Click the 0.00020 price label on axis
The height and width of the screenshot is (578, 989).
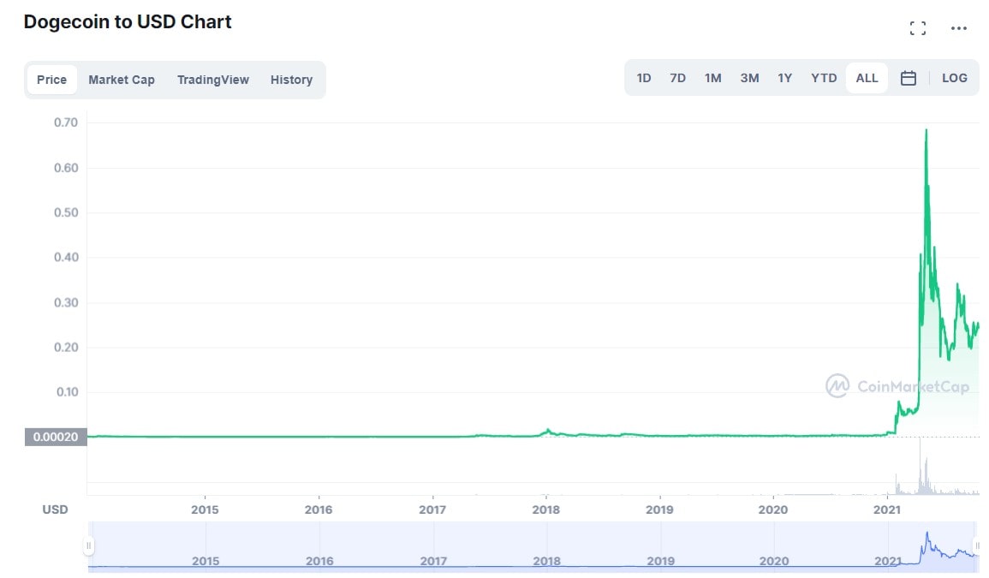(x=56, y=437)
